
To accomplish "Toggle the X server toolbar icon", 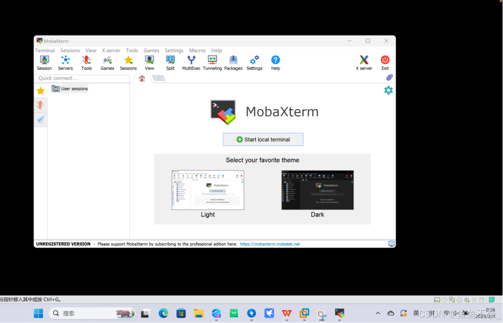I will (364, 63).
